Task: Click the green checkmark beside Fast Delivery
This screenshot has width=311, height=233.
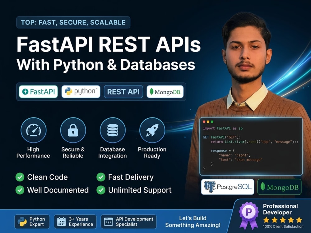Action: click(x=101, y=177)
